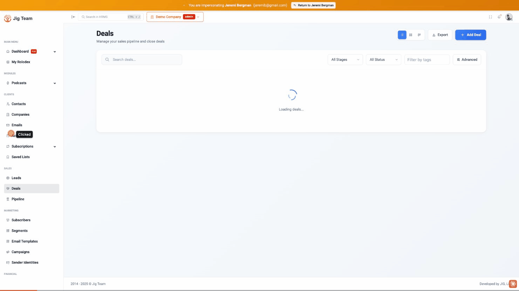Open the Campaigns section under Marketing
The image size is (519, 291).
tap(20, 252)
